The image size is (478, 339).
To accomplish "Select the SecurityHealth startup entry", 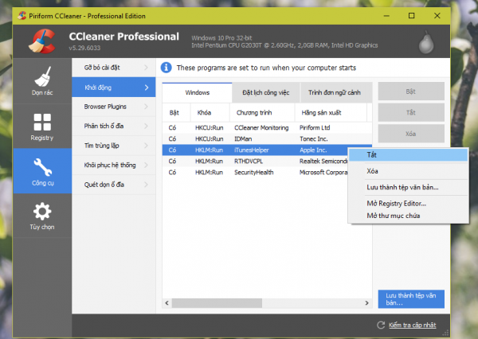I will pyautogui.click(x=253, y=173).
